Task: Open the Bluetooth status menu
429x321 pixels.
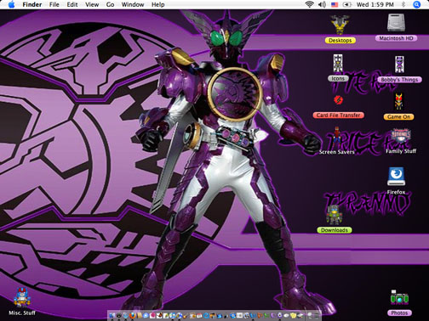Action: click(x=403, y=4)
